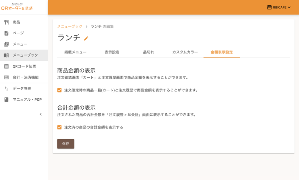Open QRコード伝票 in the sidebar
Image resolution: width=299 pixels, height=180 pixels.
24,66
